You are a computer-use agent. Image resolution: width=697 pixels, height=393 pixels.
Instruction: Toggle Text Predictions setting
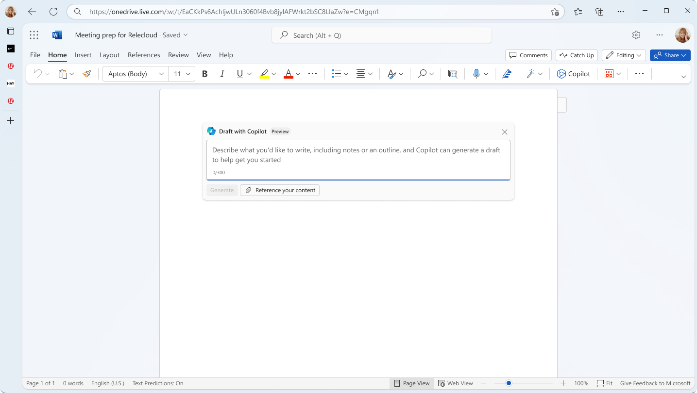158,383
